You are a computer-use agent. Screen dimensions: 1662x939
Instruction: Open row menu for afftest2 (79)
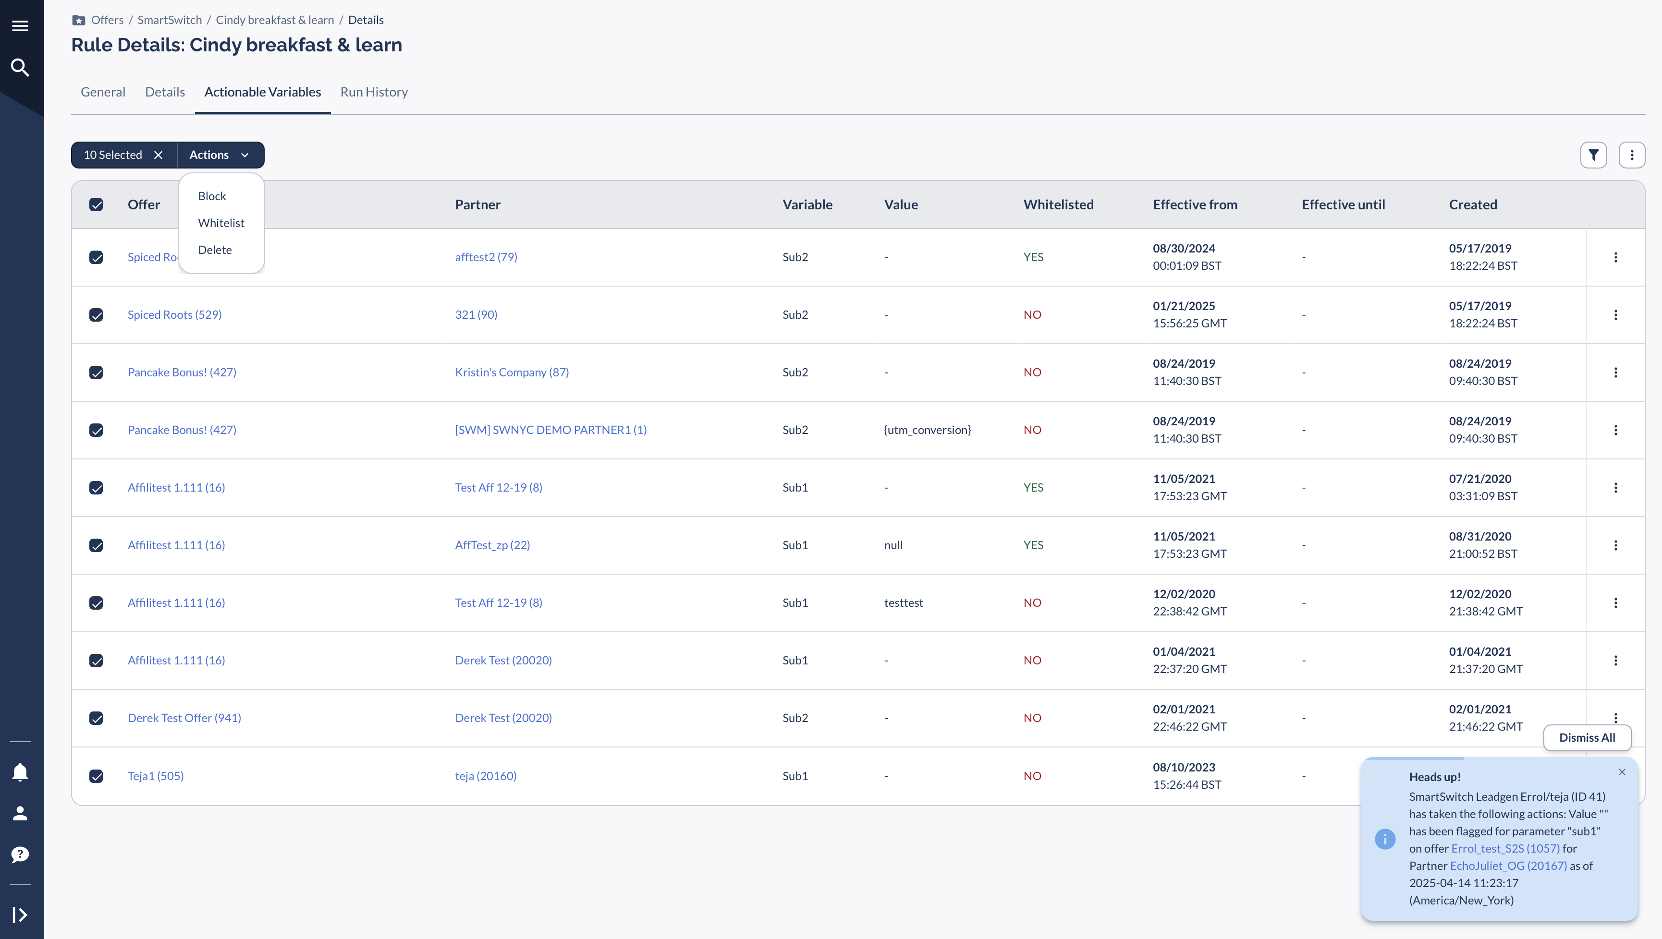tap(1615, 257)
